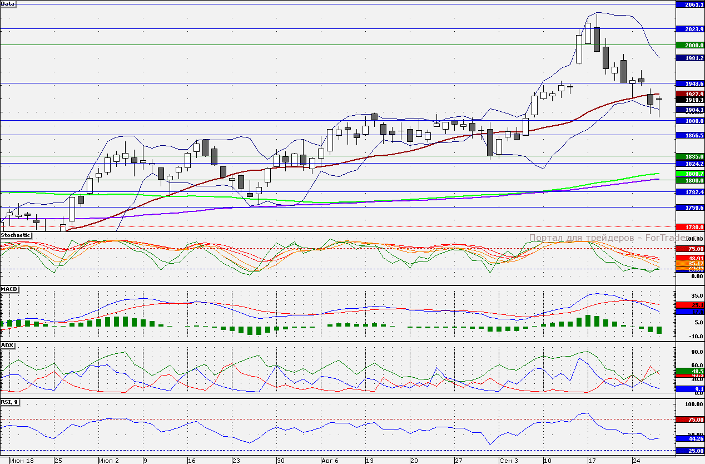Click the Stochastic 48.91 value tag
705x464 pixels.
point(690,258)
